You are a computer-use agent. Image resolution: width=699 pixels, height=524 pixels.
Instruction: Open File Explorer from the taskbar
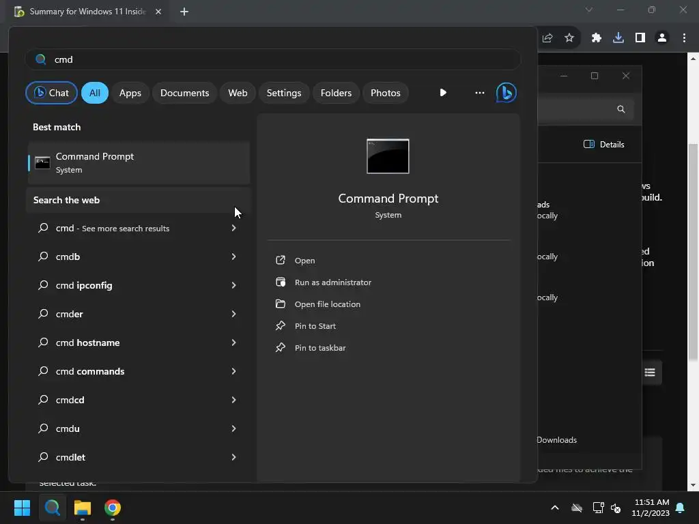pos(83,508)
